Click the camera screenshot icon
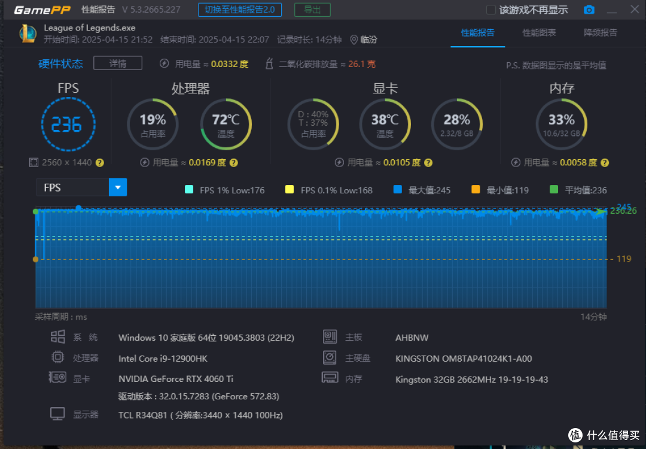Screen dimensions: 646x449 pos(589,10)
